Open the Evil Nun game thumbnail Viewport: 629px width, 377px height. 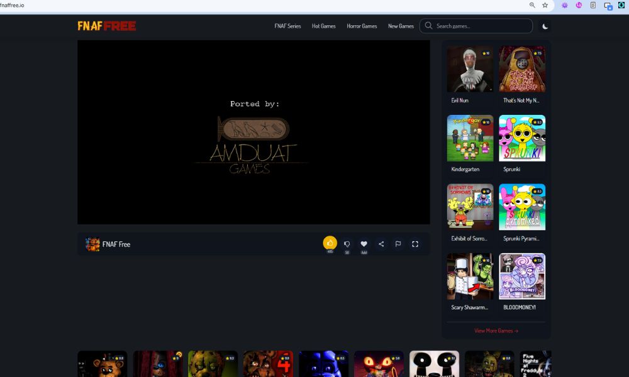coord(470,69)
